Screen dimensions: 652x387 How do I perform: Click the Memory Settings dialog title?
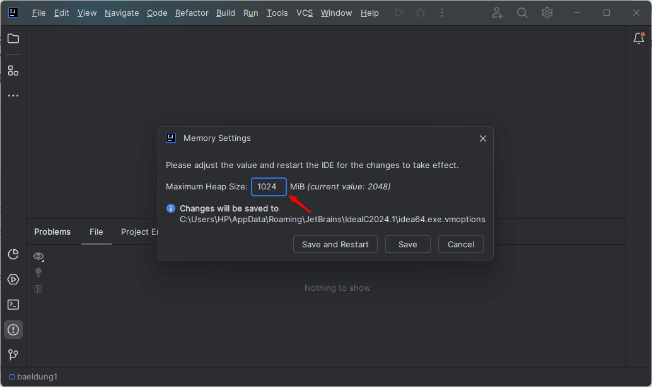(217, 138)
